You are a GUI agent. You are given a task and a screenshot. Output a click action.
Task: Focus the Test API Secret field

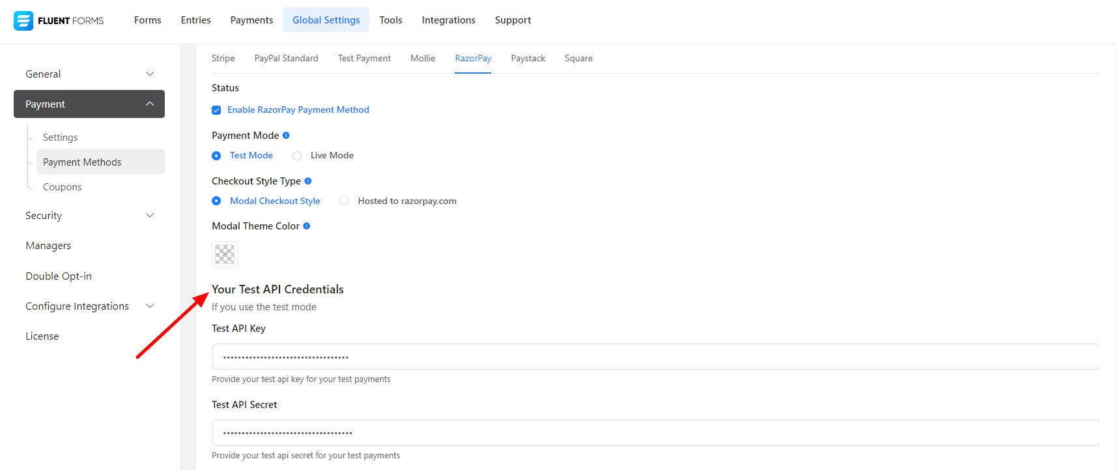(655, 433)
